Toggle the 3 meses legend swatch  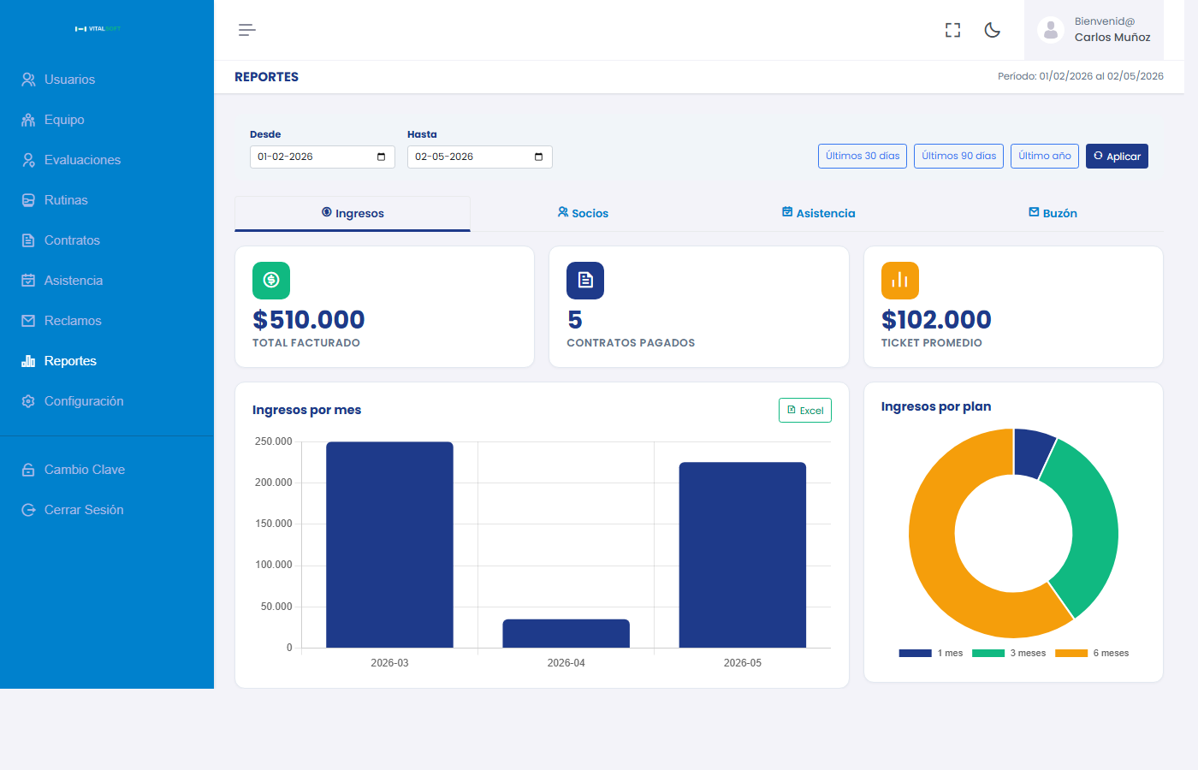click(988, 653)
